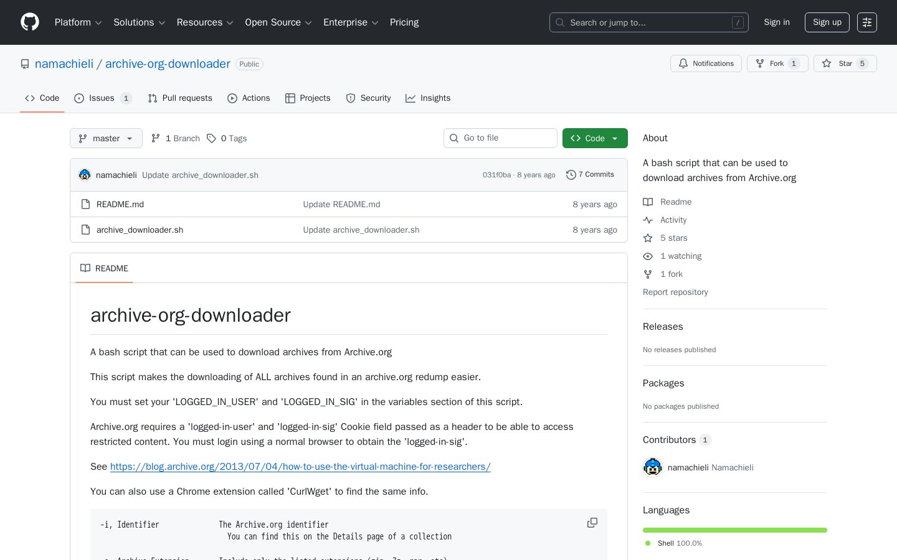The width and height of the screenshot is (897, 560).
Task: Click the repository icon beside namachieli
Action: click(25, 64)
